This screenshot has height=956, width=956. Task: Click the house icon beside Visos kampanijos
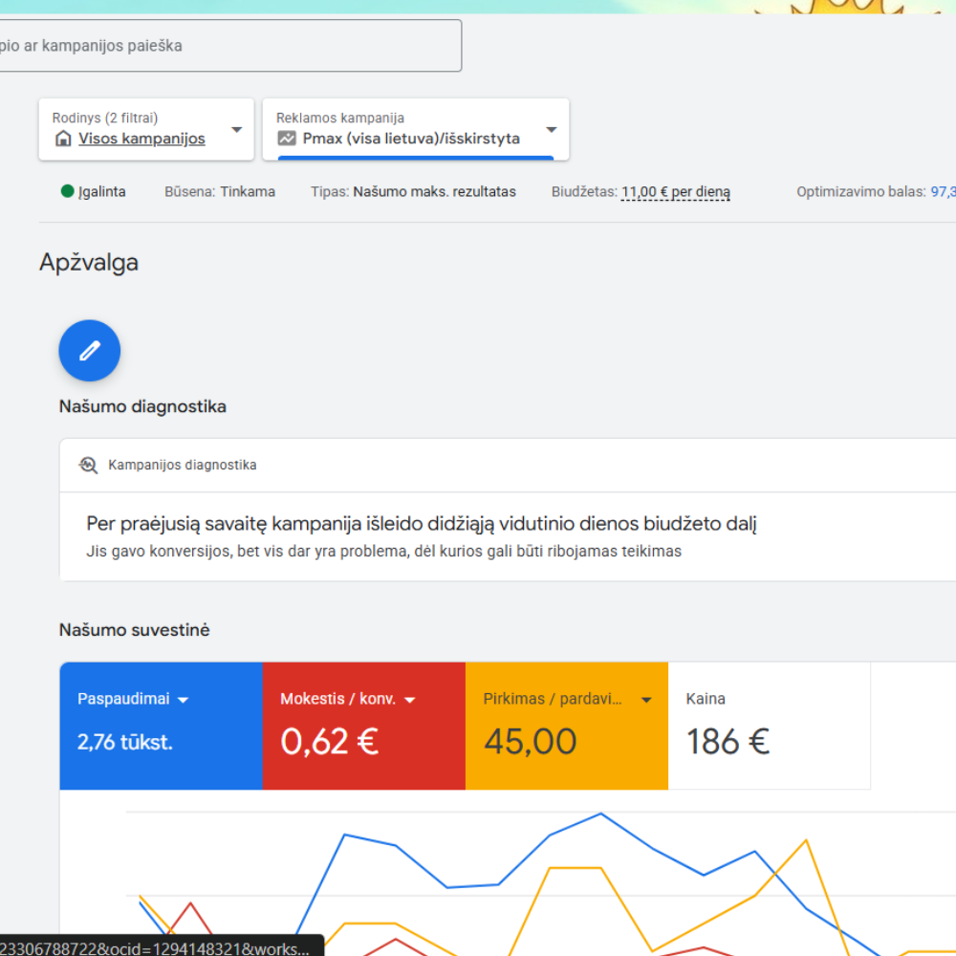point(63,139)
